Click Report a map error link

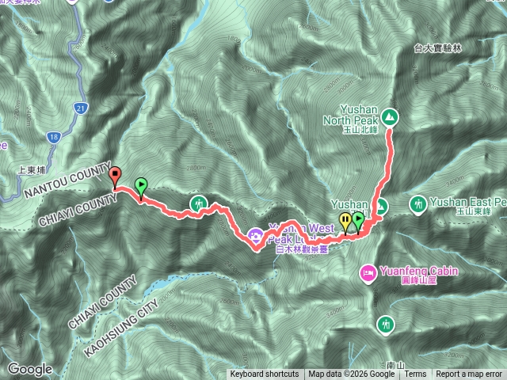(468, 374)
